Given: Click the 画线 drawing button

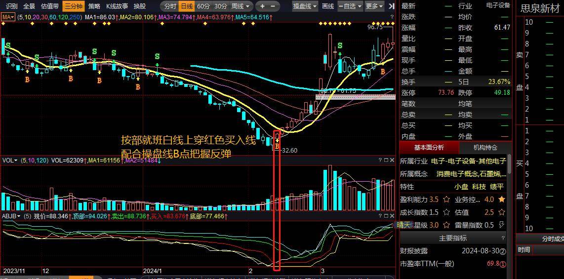Looking at the screenshot, I should 327,6.
